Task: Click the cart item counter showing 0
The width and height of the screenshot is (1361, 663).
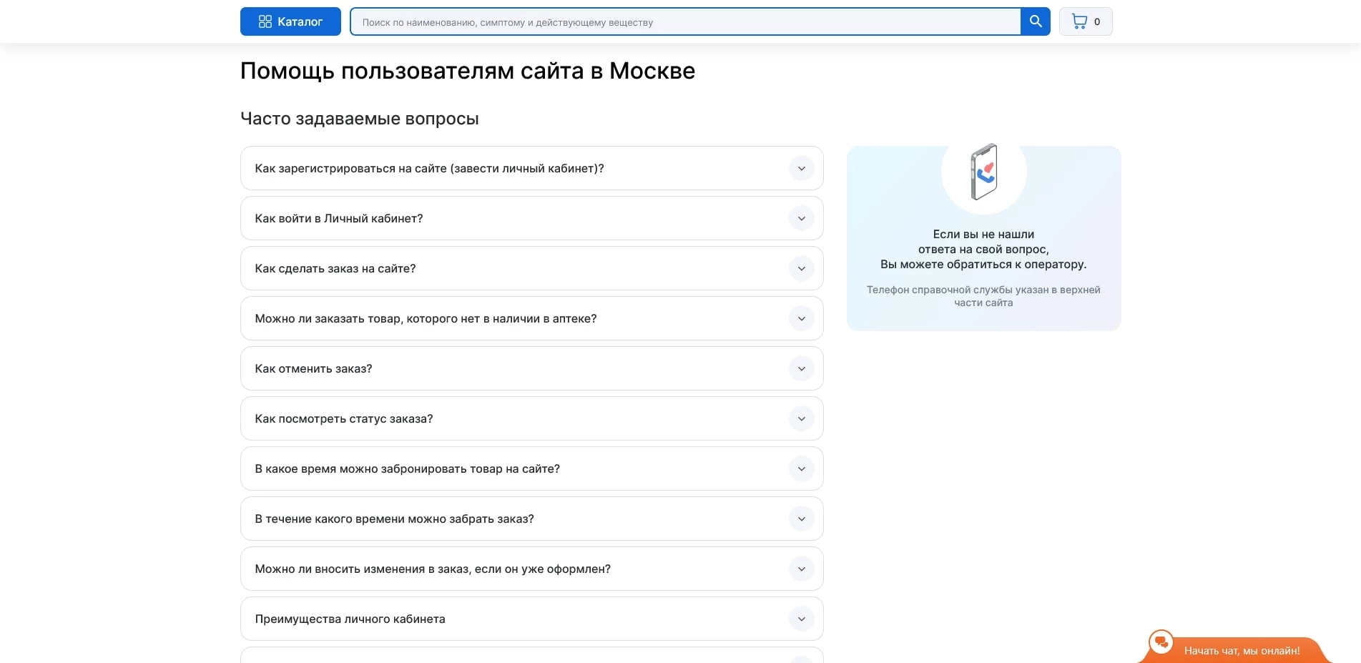Action: [x=1098, y=21]
